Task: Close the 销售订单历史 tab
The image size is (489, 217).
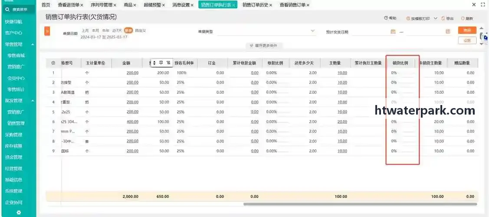Action: pos(270,5)
